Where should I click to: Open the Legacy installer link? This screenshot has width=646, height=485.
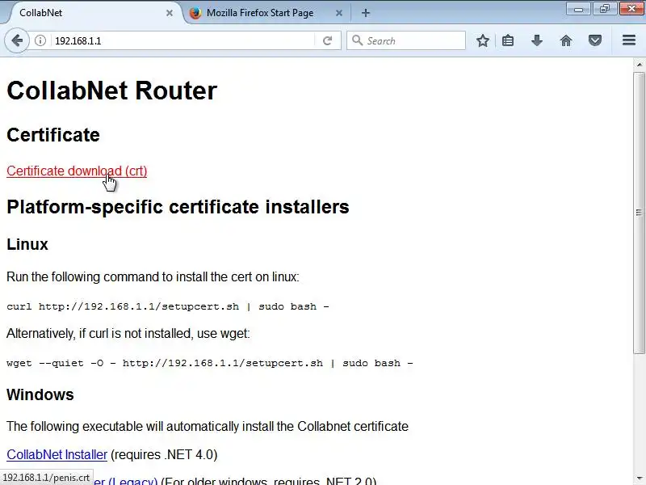click(126, 481)
